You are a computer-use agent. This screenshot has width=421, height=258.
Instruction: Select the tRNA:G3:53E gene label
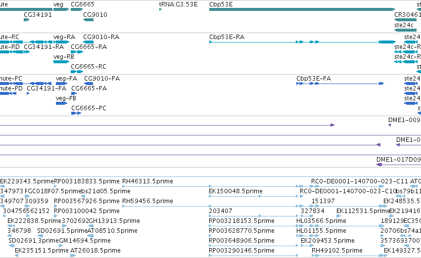click(178, 4)
